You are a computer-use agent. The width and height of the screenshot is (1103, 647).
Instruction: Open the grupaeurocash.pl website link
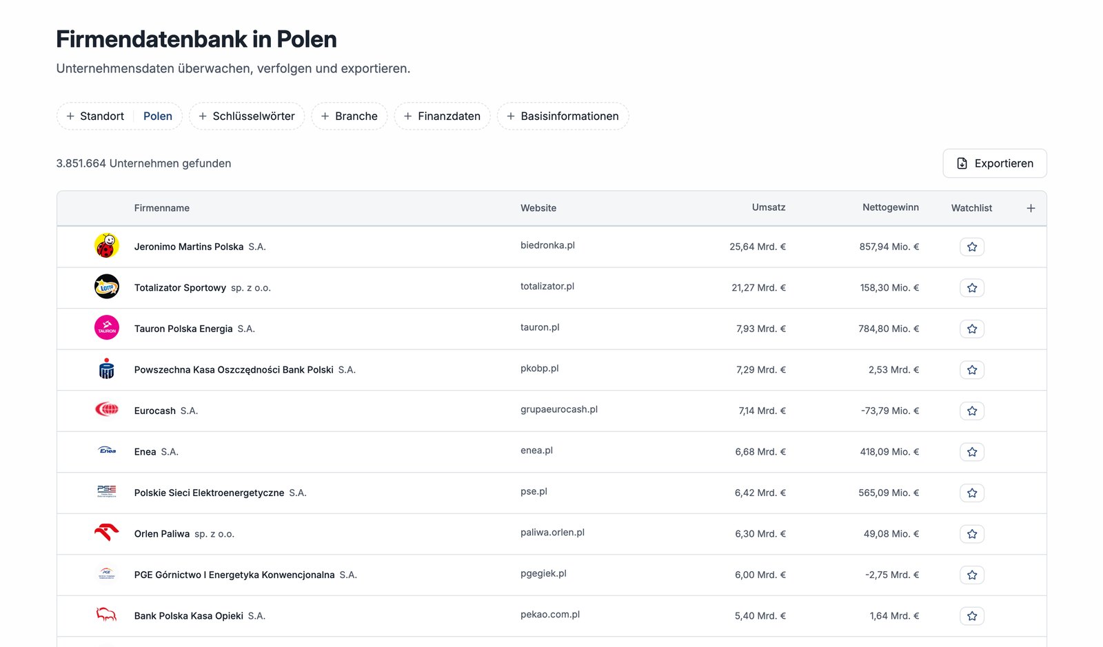(559, 409)
